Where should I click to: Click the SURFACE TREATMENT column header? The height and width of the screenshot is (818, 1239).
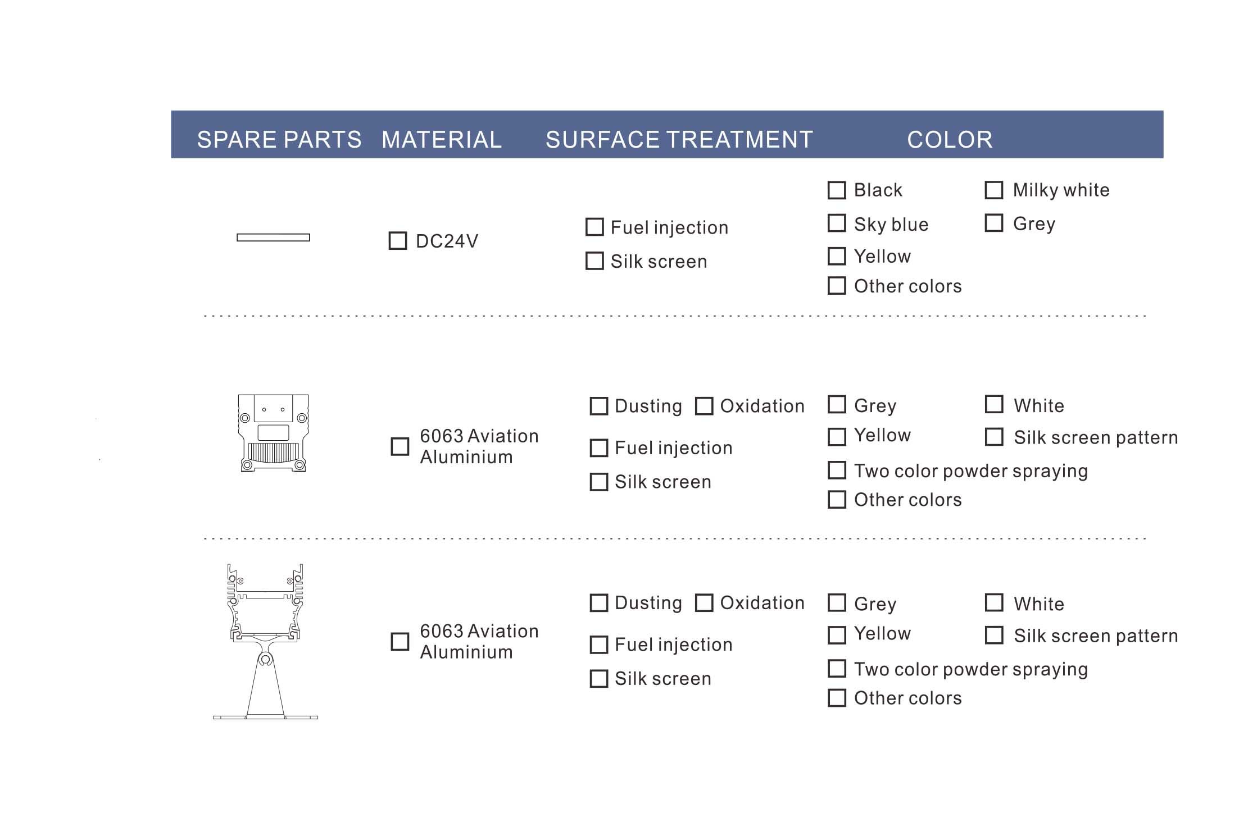tap(679, 139)
